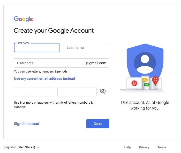Click Sign in instead link

[x=27, y=124]
